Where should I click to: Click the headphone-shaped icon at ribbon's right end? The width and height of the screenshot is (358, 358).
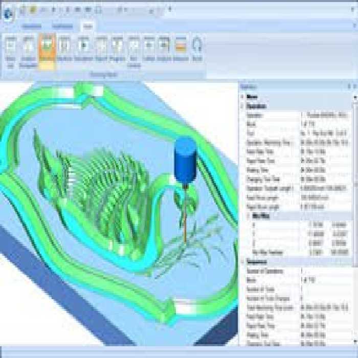click(197, 47)
